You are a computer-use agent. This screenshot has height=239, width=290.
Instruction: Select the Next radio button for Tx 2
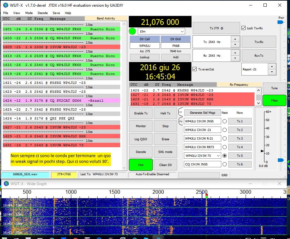pos(224,130)
